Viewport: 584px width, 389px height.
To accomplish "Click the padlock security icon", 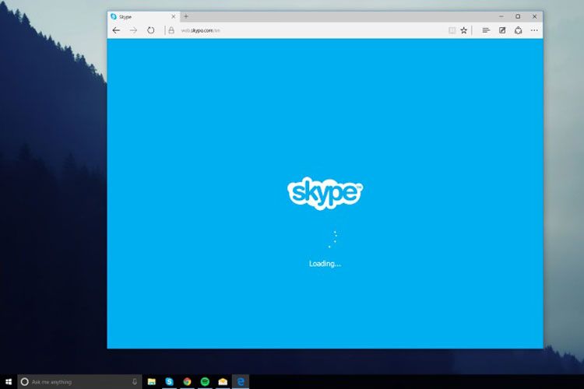I will [x=171, y=30].
